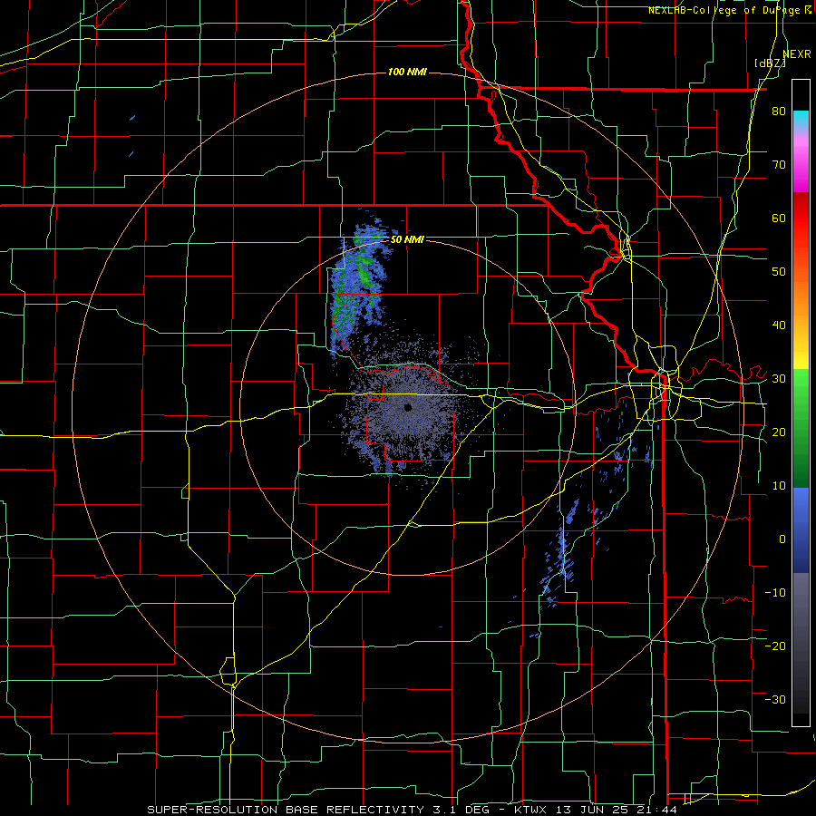Viewport: 816px width, 816px height.
Task: Click the 80 value on dBZ scale
Action: pos(779,112)
